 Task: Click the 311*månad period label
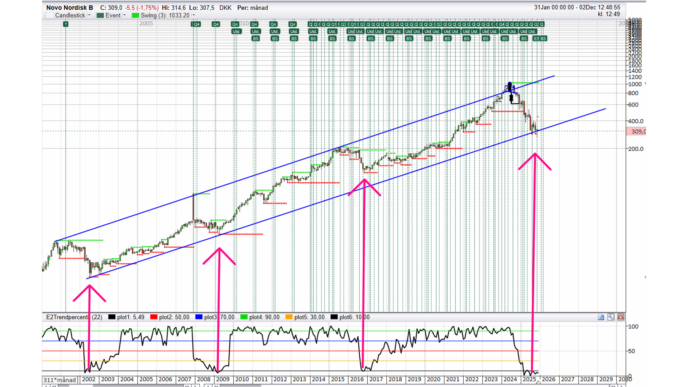tap(59, 380)
